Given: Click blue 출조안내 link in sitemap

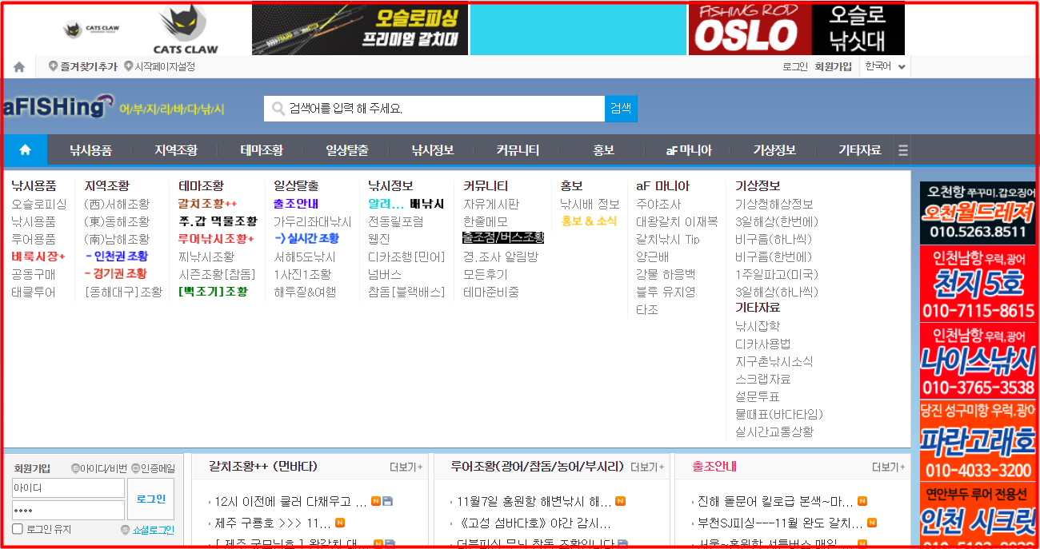Looking at the screenshot, I should coord(296,204).
